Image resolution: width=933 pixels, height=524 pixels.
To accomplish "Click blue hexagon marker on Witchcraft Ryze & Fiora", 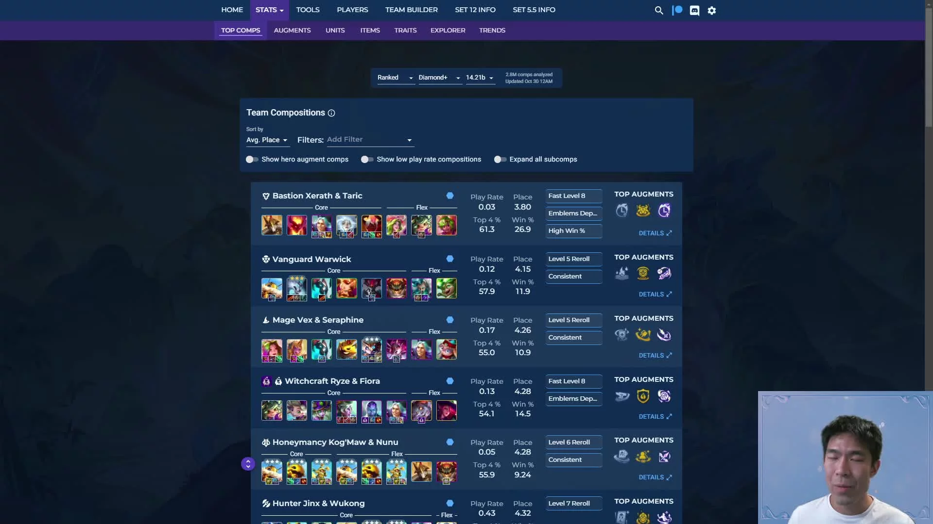I will [450, 381].
